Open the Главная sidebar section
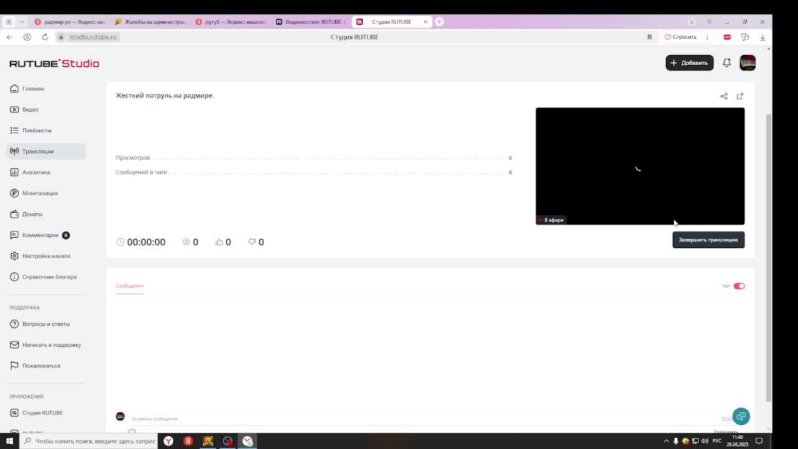The image size is (798, 449). coord(33,89)
